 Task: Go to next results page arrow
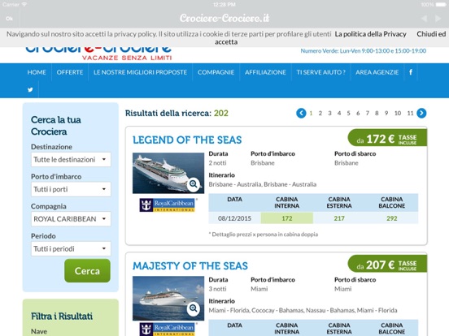click(x=421, y=113)
